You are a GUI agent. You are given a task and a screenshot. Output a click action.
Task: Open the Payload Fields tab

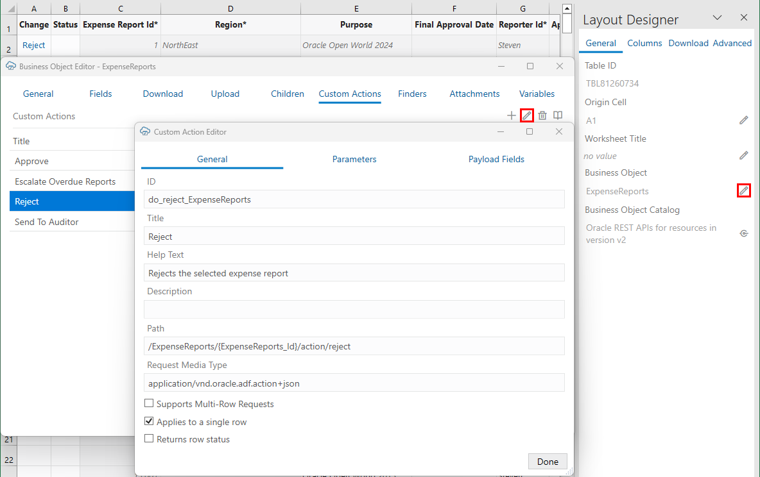point(496,159)
